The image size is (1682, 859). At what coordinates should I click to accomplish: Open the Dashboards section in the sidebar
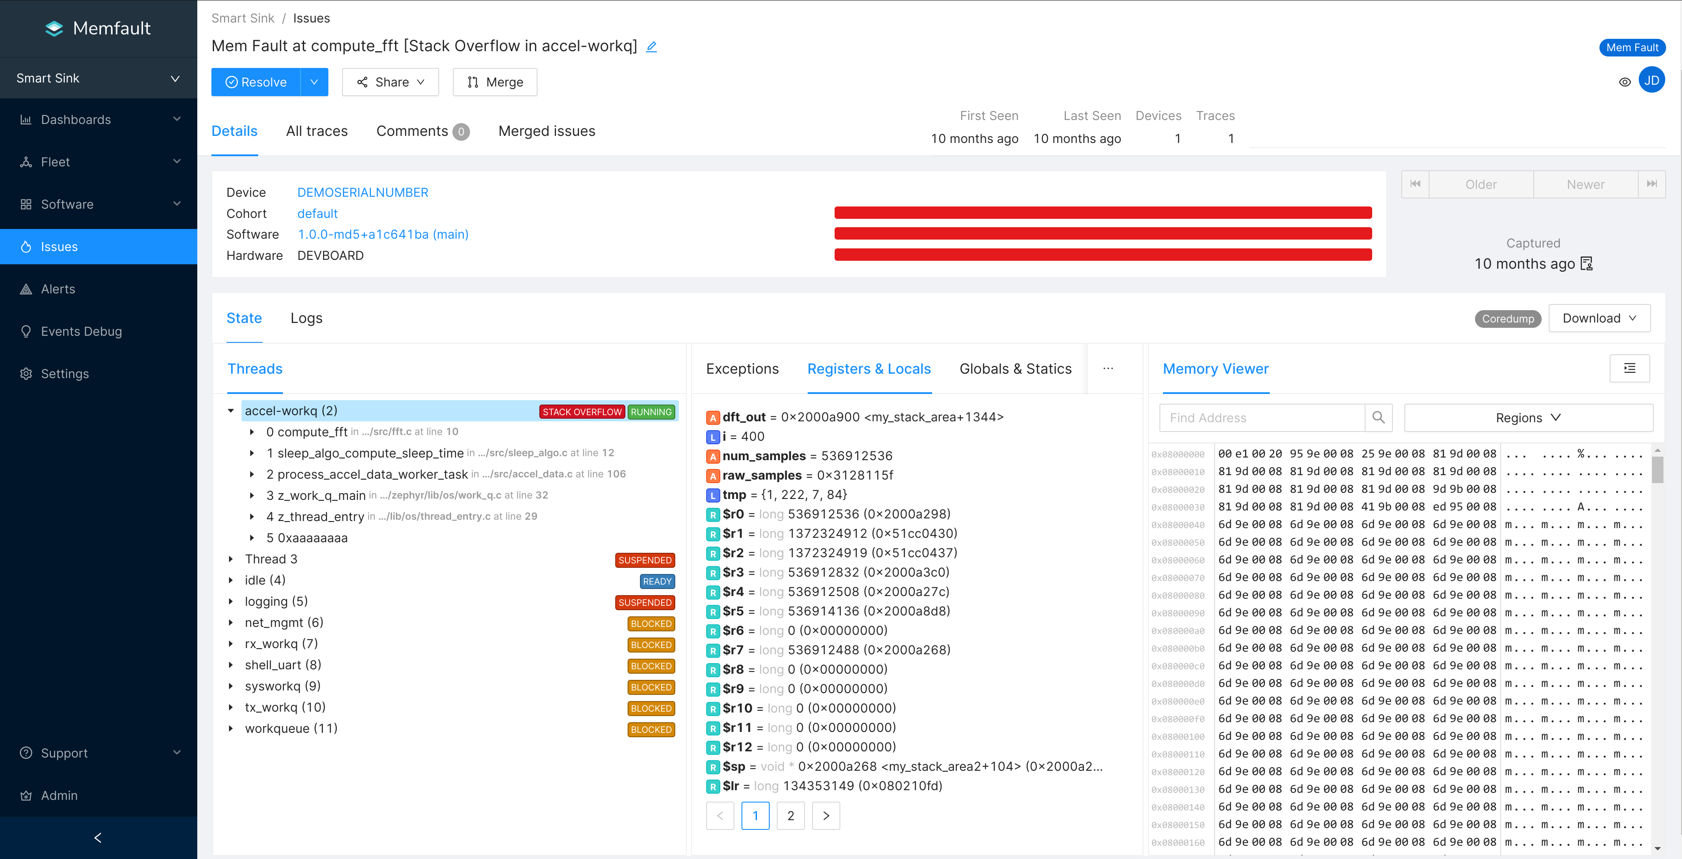pyautogui.click(x=76, y=120)
